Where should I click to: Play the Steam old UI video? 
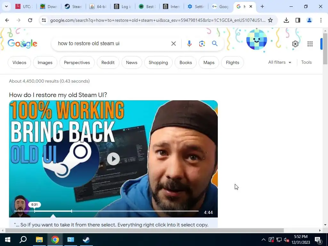coord(113,159)
